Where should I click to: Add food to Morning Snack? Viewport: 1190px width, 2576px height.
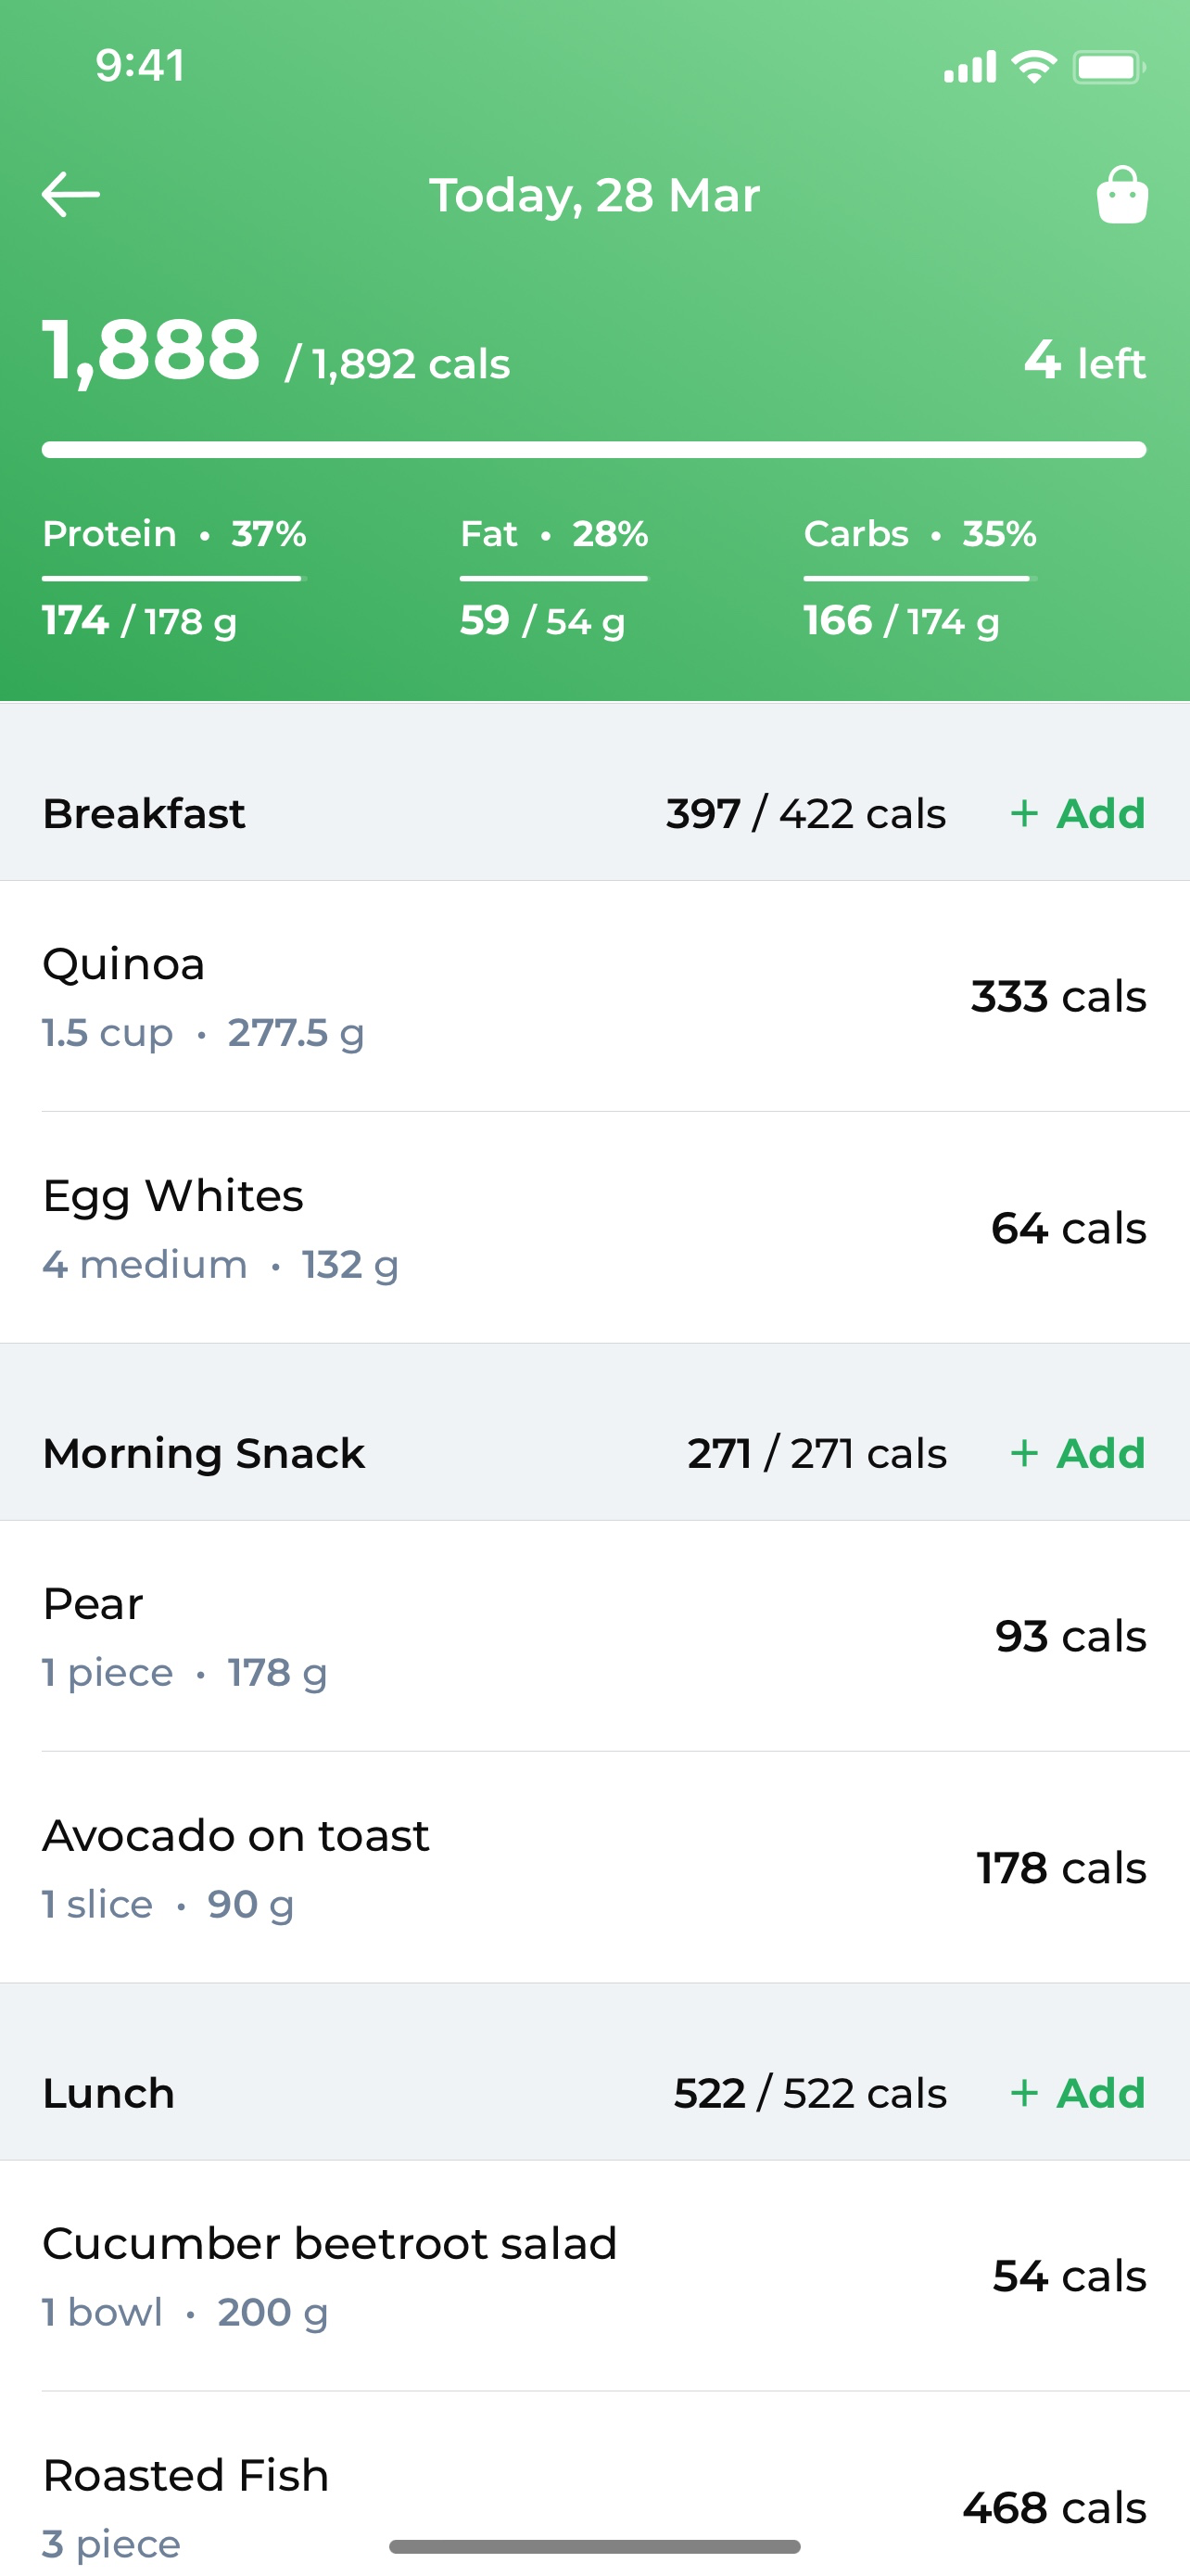(1077, 1453)
